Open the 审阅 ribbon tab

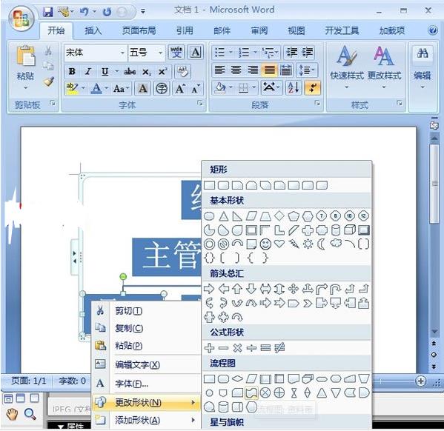259,30
